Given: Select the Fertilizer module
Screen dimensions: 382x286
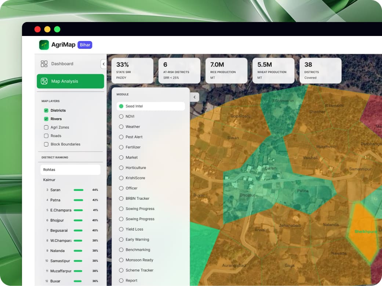Looking at the screenshot, I should pyautogui.click(x=150, y=147).
